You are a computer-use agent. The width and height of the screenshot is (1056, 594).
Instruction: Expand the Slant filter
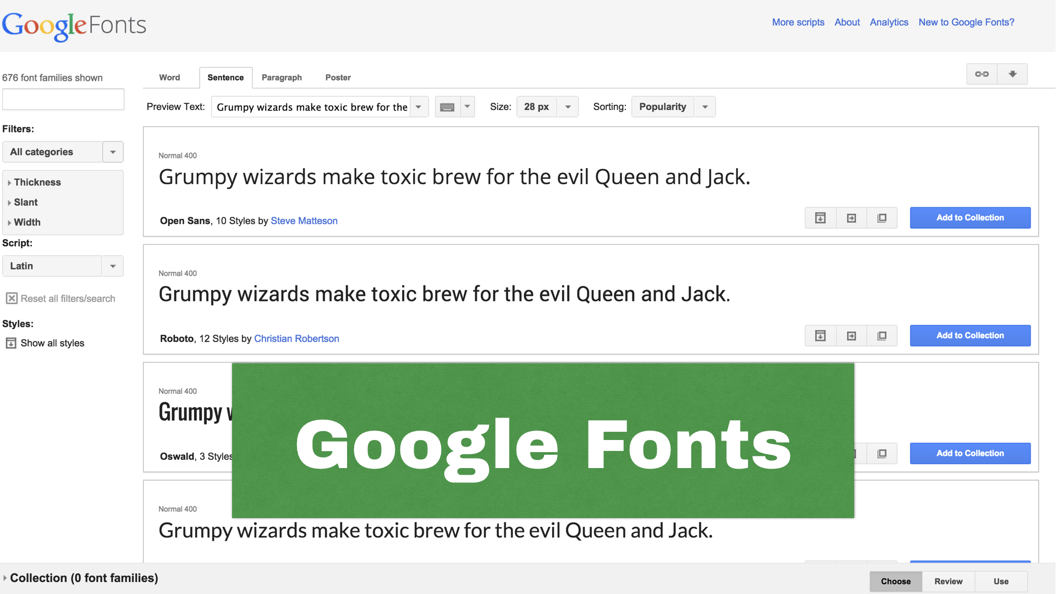pyautogui.click(x=25, y=202)
